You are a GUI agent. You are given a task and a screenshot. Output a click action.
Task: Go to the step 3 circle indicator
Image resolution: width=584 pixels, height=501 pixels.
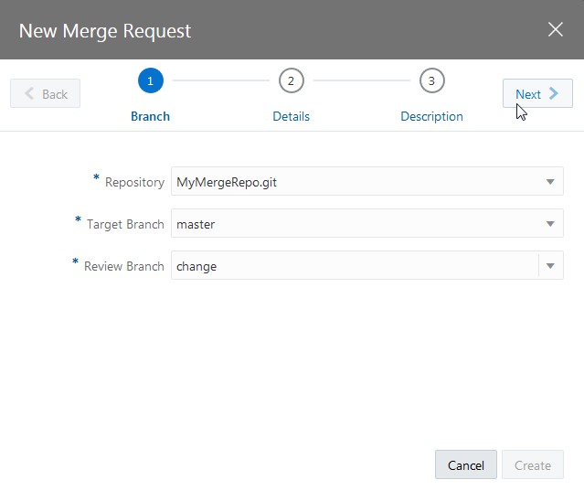tap(431, 80)
